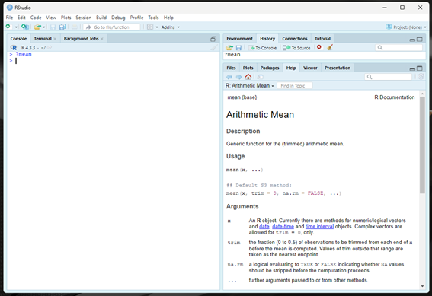The height and width of the screenshot is (296, 432).
Task: Focus the History search field
Action: (x=398, y=48)
